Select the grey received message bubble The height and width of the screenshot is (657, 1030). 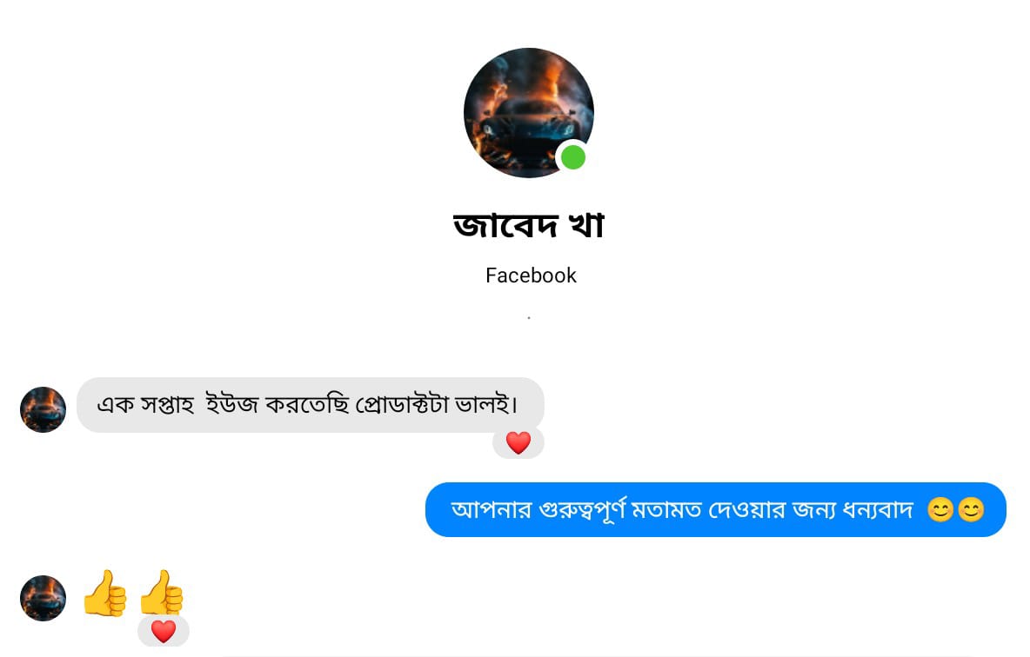[310, 405]
